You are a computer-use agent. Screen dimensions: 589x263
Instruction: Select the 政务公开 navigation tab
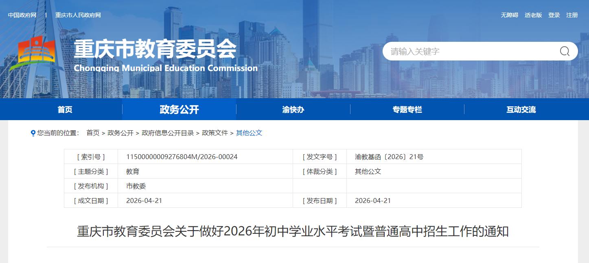coord(179,110)
